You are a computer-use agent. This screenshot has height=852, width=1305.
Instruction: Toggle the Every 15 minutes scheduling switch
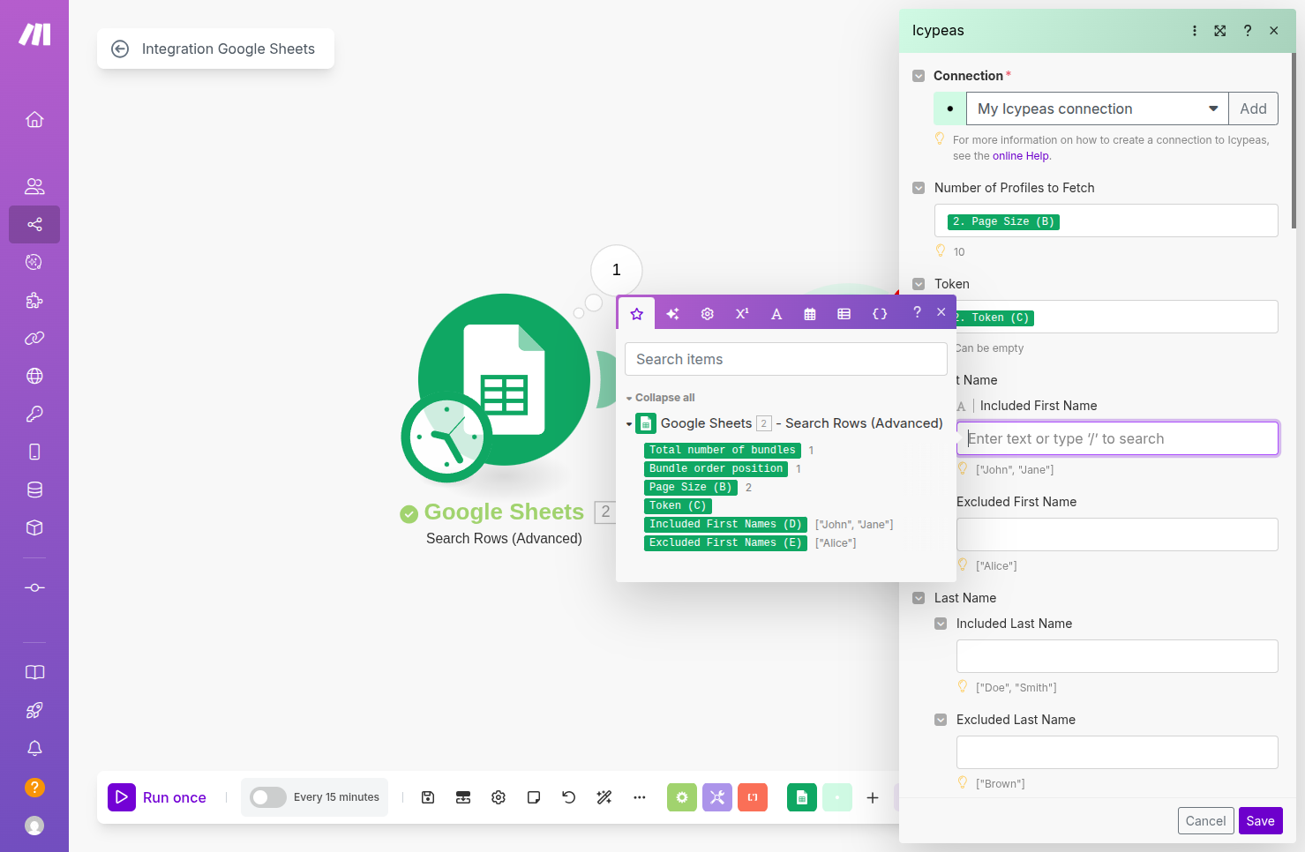(268, 797)
